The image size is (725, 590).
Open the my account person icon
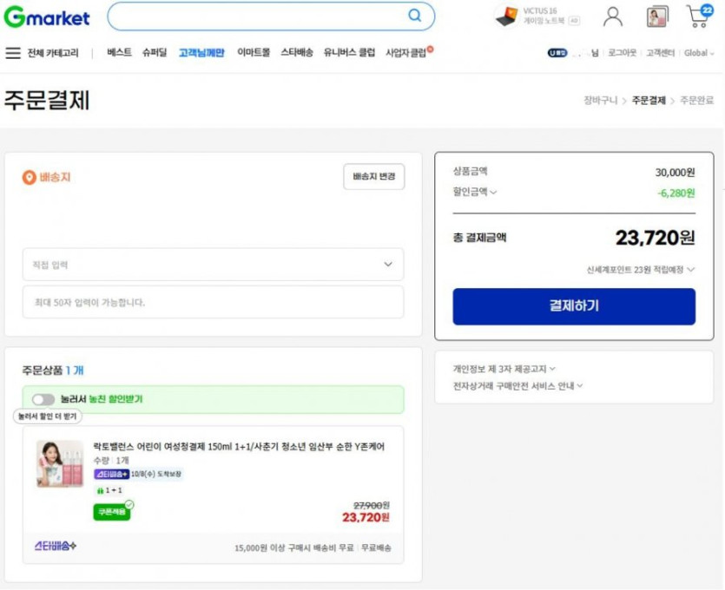coord(613,16)
